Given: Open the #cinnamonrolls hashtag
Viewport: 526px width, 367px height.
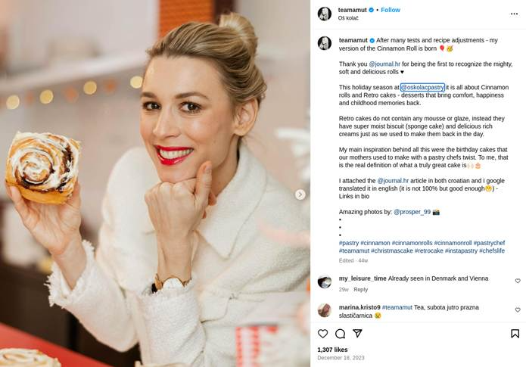Looking at the screenshot, I should click(412, 243).
